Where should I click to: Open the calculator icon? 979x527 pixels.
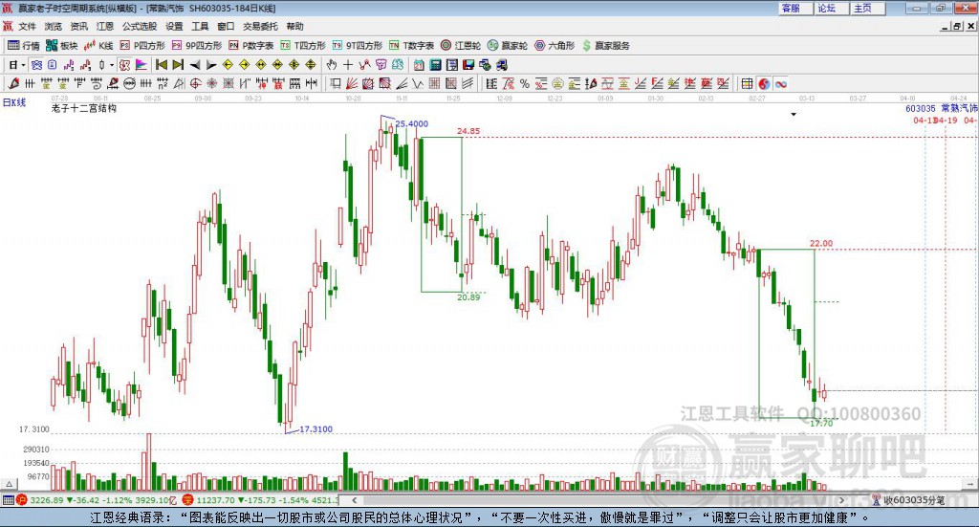(x=435, y=64)
